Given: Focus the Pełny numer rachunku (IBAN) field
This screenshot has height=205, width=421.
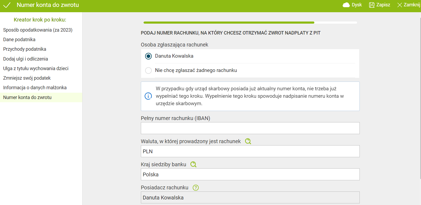Looking at the screenshot, I should 250,128.
